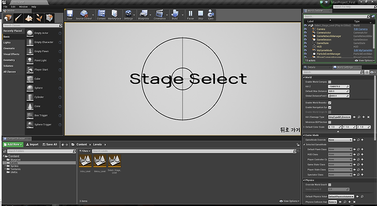377x206 pixels.
Task: Switch to the World Settings tab
Action: pyautogui.click(x=345, y=67)
